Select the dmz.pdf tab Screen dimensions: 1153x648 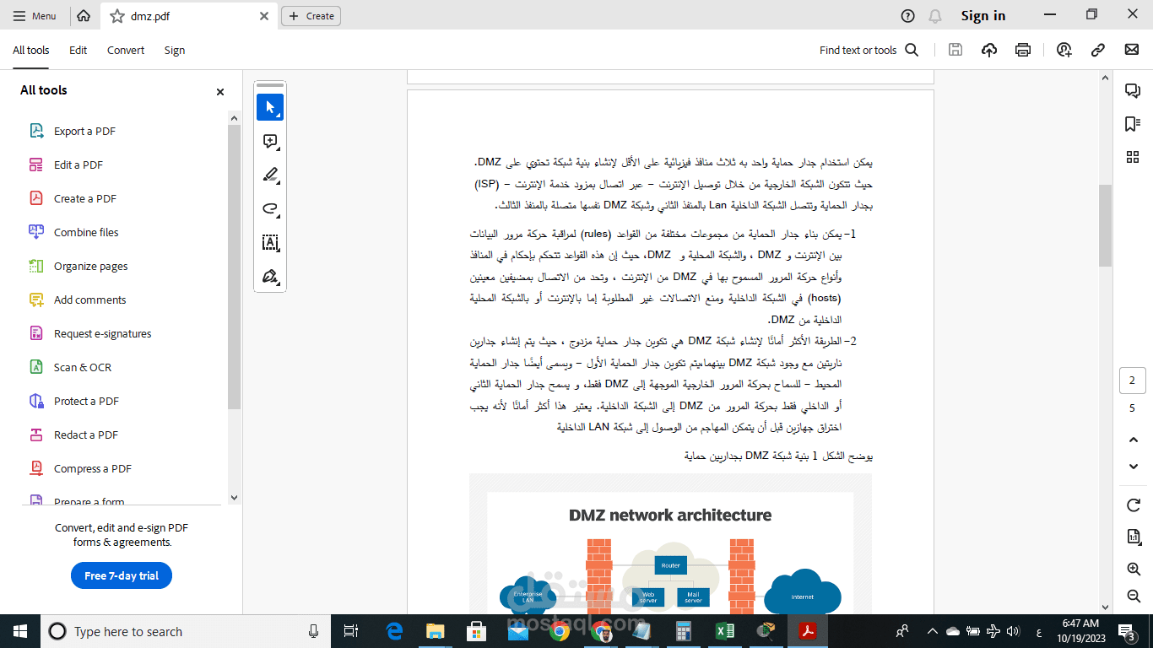coord(188,16)
